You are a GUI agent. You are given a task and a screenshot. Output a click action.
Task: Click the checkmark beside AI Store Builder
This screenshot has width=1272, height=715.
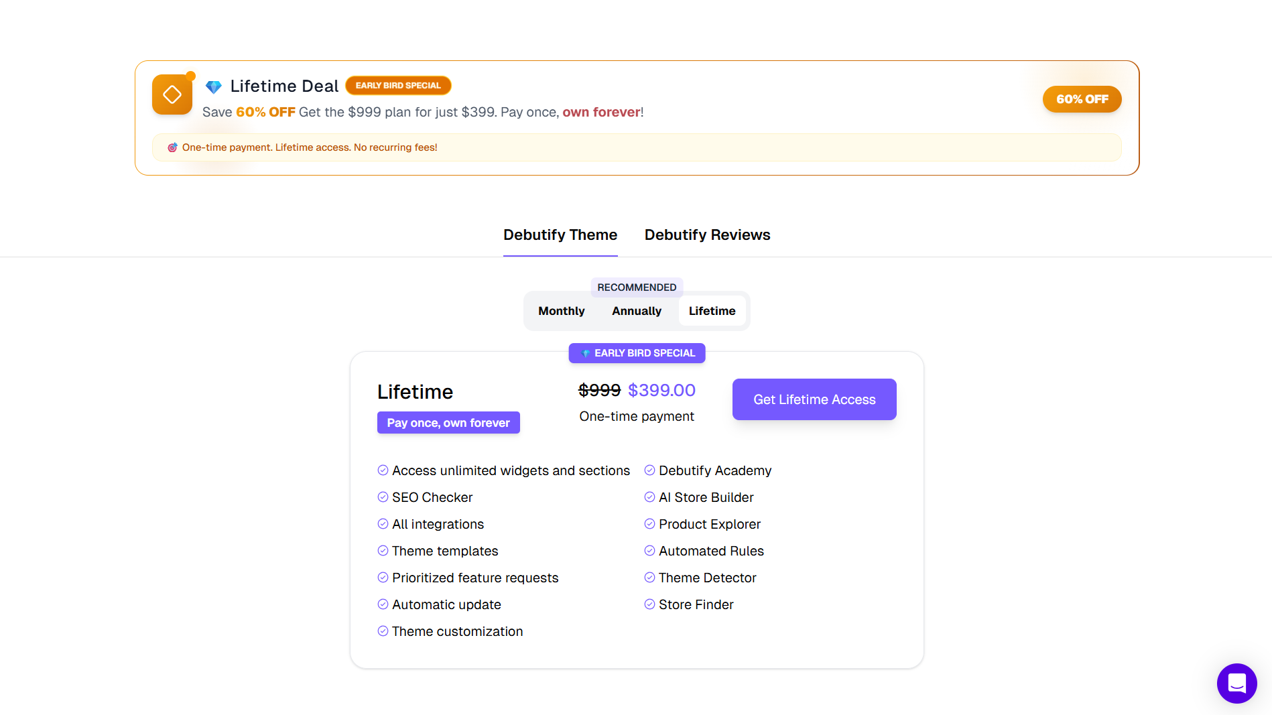[x=649, y=497]
